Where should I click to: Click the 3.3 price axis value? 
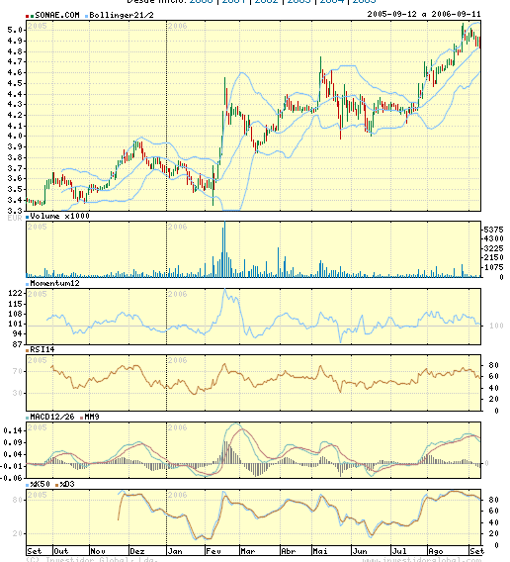(x=15, y=211)
